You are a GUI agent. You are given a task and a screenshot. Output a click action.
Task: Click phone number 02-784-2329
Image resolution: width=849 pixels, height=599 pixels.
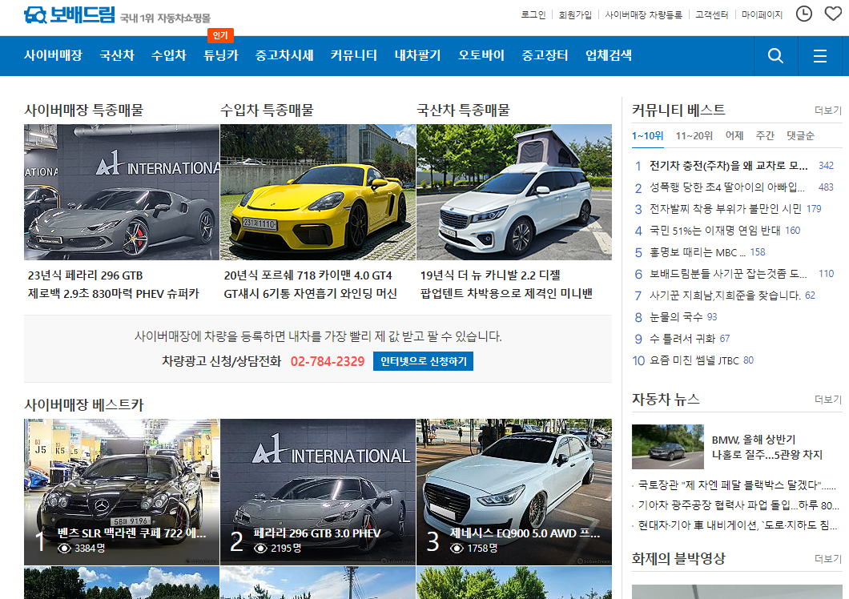coord(328,361)
